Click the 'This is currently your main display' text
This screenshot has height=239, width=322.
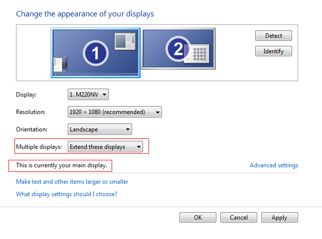[61, 165]
